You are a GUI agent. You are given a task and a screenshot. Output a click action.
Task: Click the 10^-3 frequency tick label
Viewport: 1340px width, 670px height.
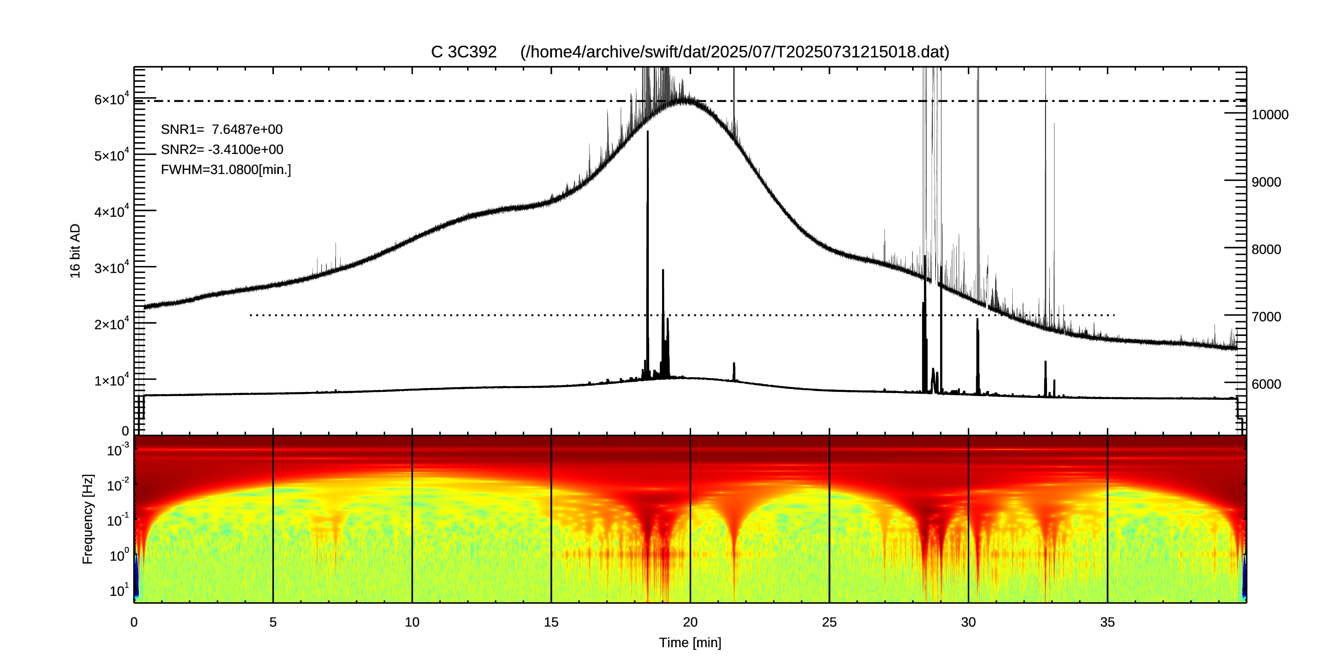[x=118, y=449]
